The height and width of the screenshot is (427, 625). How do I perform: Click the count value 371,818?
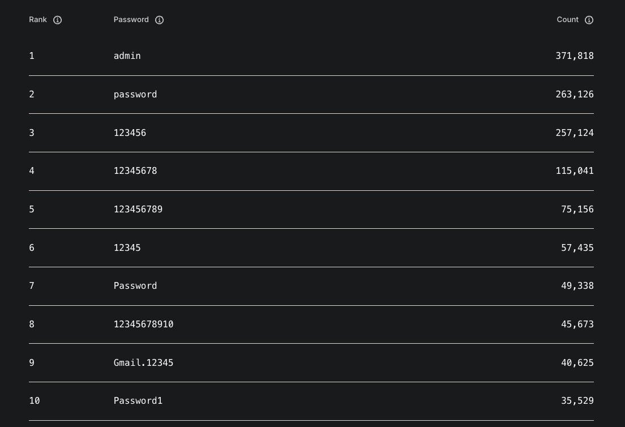[575, 56]
